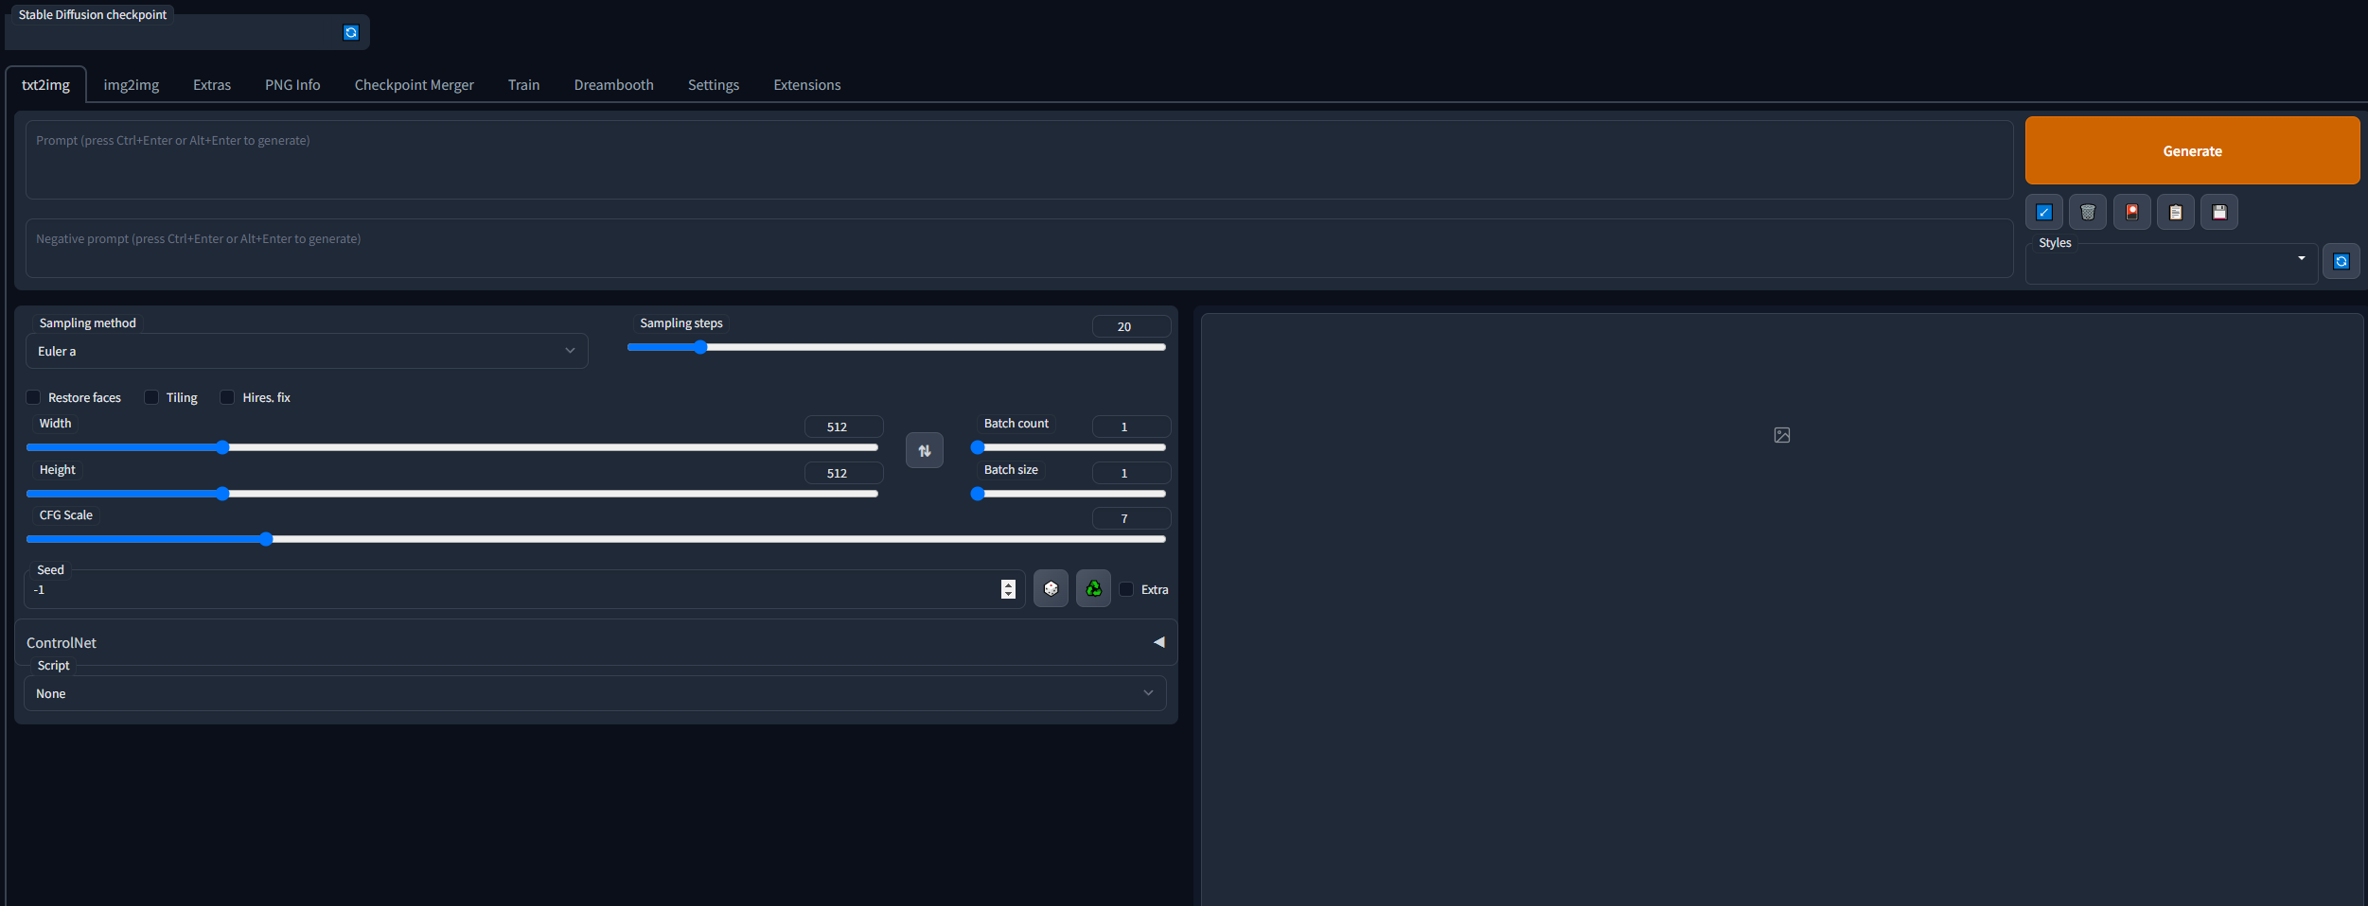Click the red card icon button
The image size is (2368, 906).
[2131, 212]
